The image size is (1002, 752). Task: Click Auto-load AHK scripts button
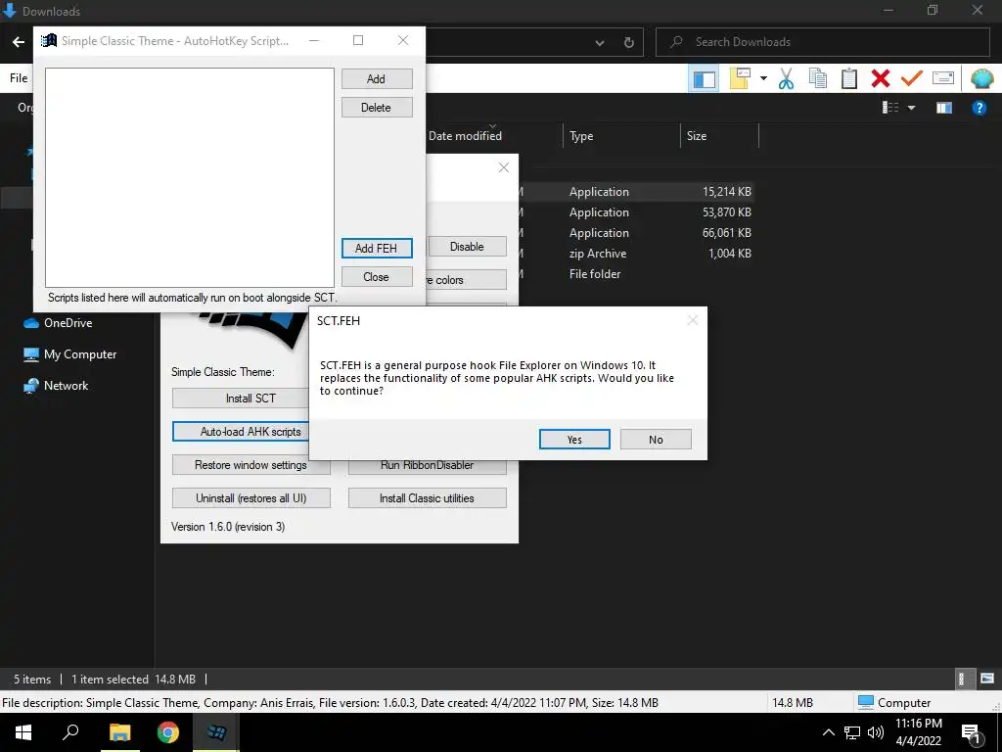click(x=241, y=432)
